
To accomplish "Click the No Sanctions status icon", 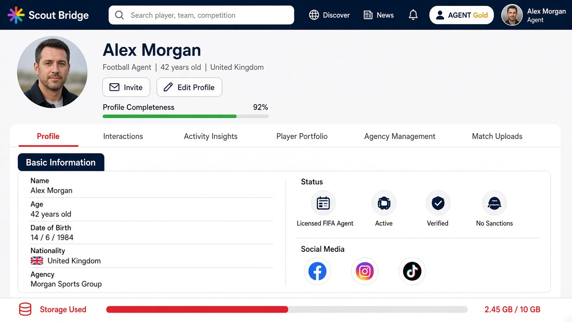I will click(494, 203).
